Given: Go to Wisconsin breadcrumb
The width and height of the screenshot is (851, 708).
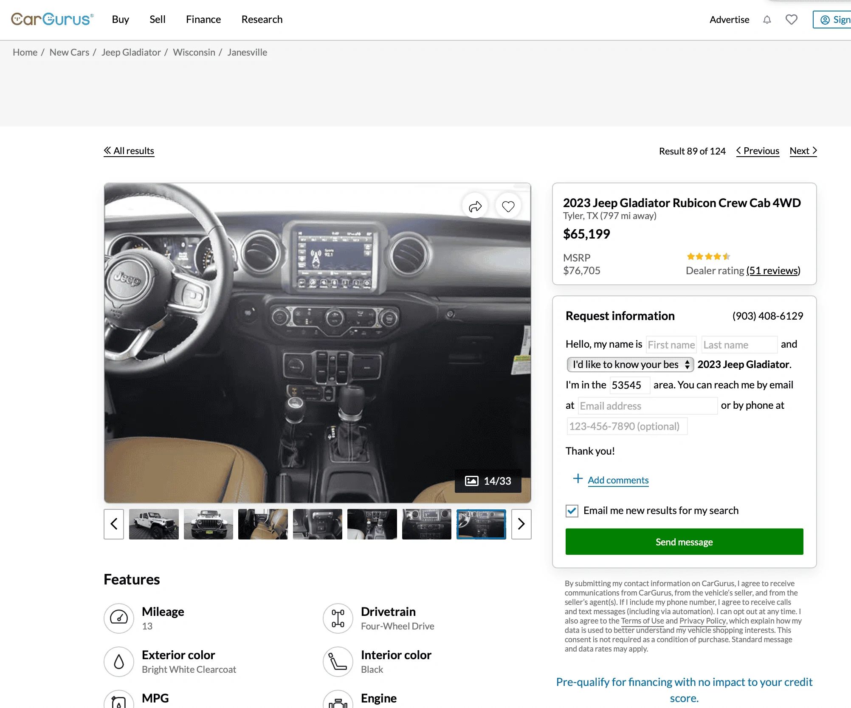Looking at the screenshot, I should point(194,52).
